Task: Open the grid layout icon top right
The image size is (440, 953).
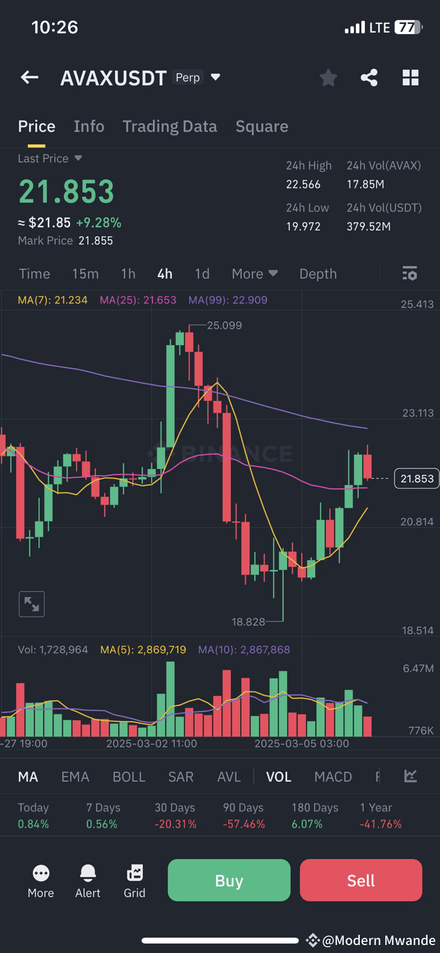Action: tap(410, 78)
